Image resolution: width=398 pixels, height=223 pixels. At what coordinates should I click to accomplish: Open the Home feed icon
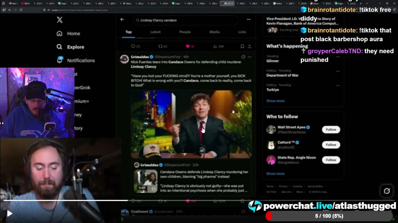[59, 33]
